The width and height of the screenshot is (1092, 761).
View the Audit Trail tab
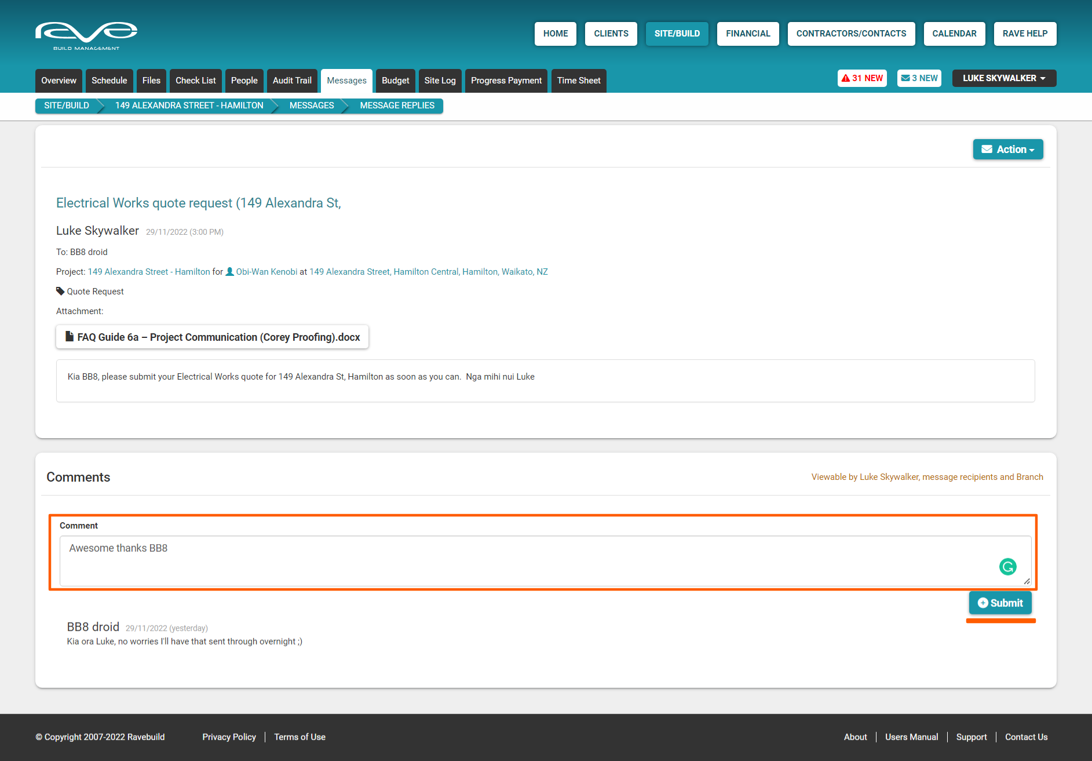point(293,81)
